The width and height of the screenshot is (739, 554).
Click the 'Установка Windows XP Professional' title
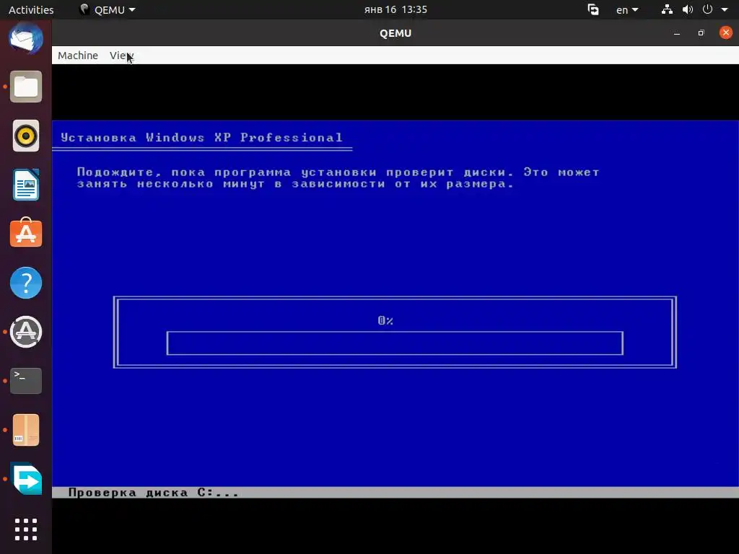(202, 138)
